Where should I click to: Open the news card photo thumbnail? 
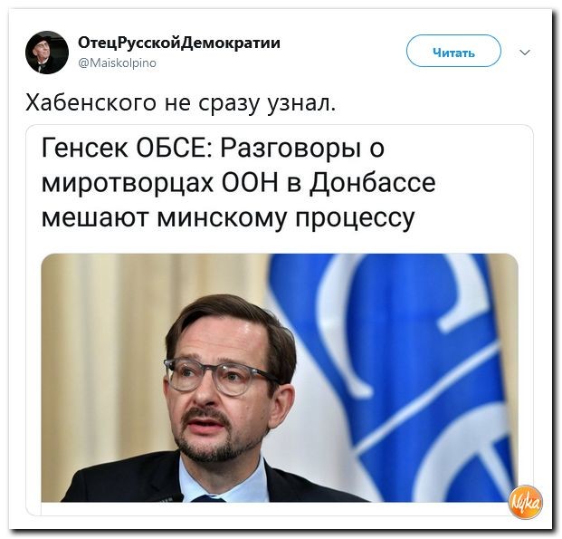click(x=280, y=378)
